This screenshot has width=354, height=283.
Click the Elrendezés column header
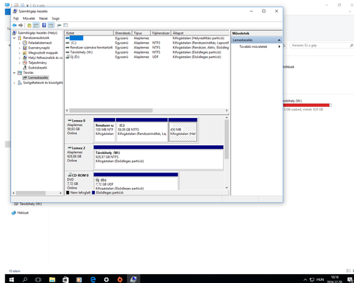(123, 33)
